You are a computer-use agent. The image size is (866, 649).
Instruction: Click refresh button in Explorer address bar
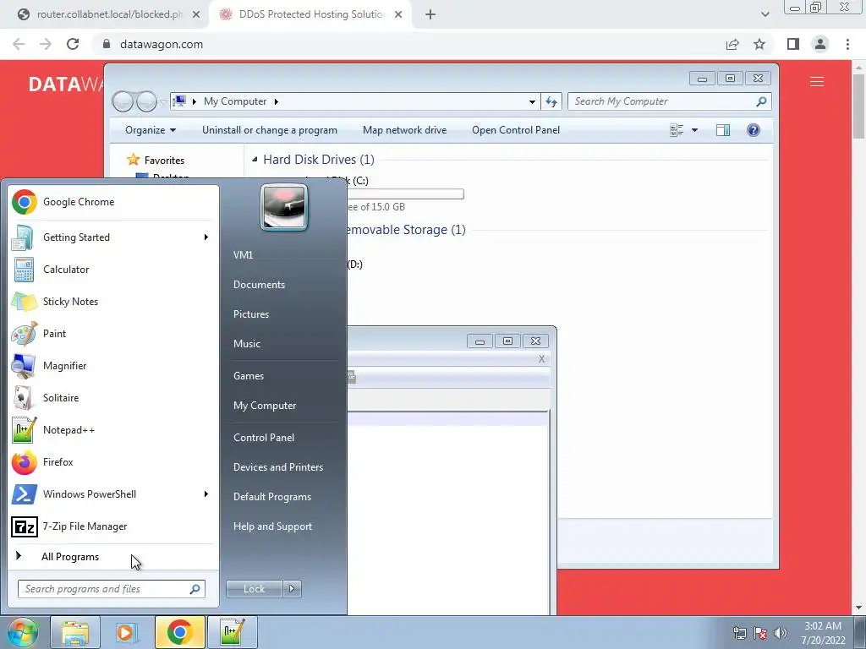coord(551,101)
